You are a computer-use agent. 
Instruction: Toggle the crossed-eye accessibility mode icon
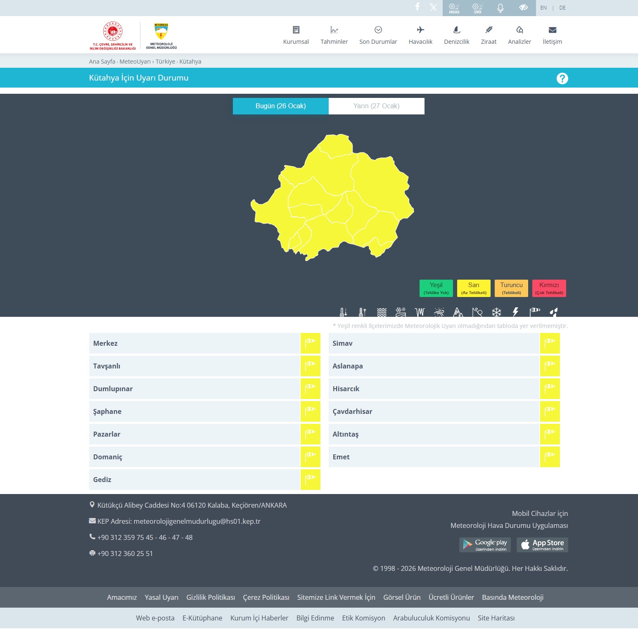524,7
